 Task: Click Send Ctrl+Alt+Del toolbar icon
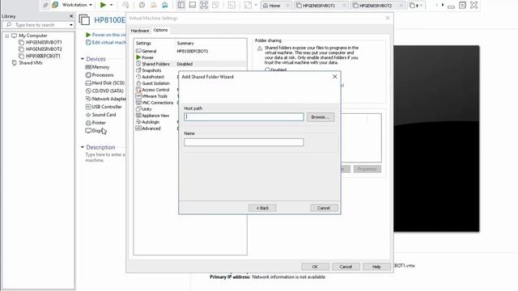pyautogui.click(x=125, y=5)
